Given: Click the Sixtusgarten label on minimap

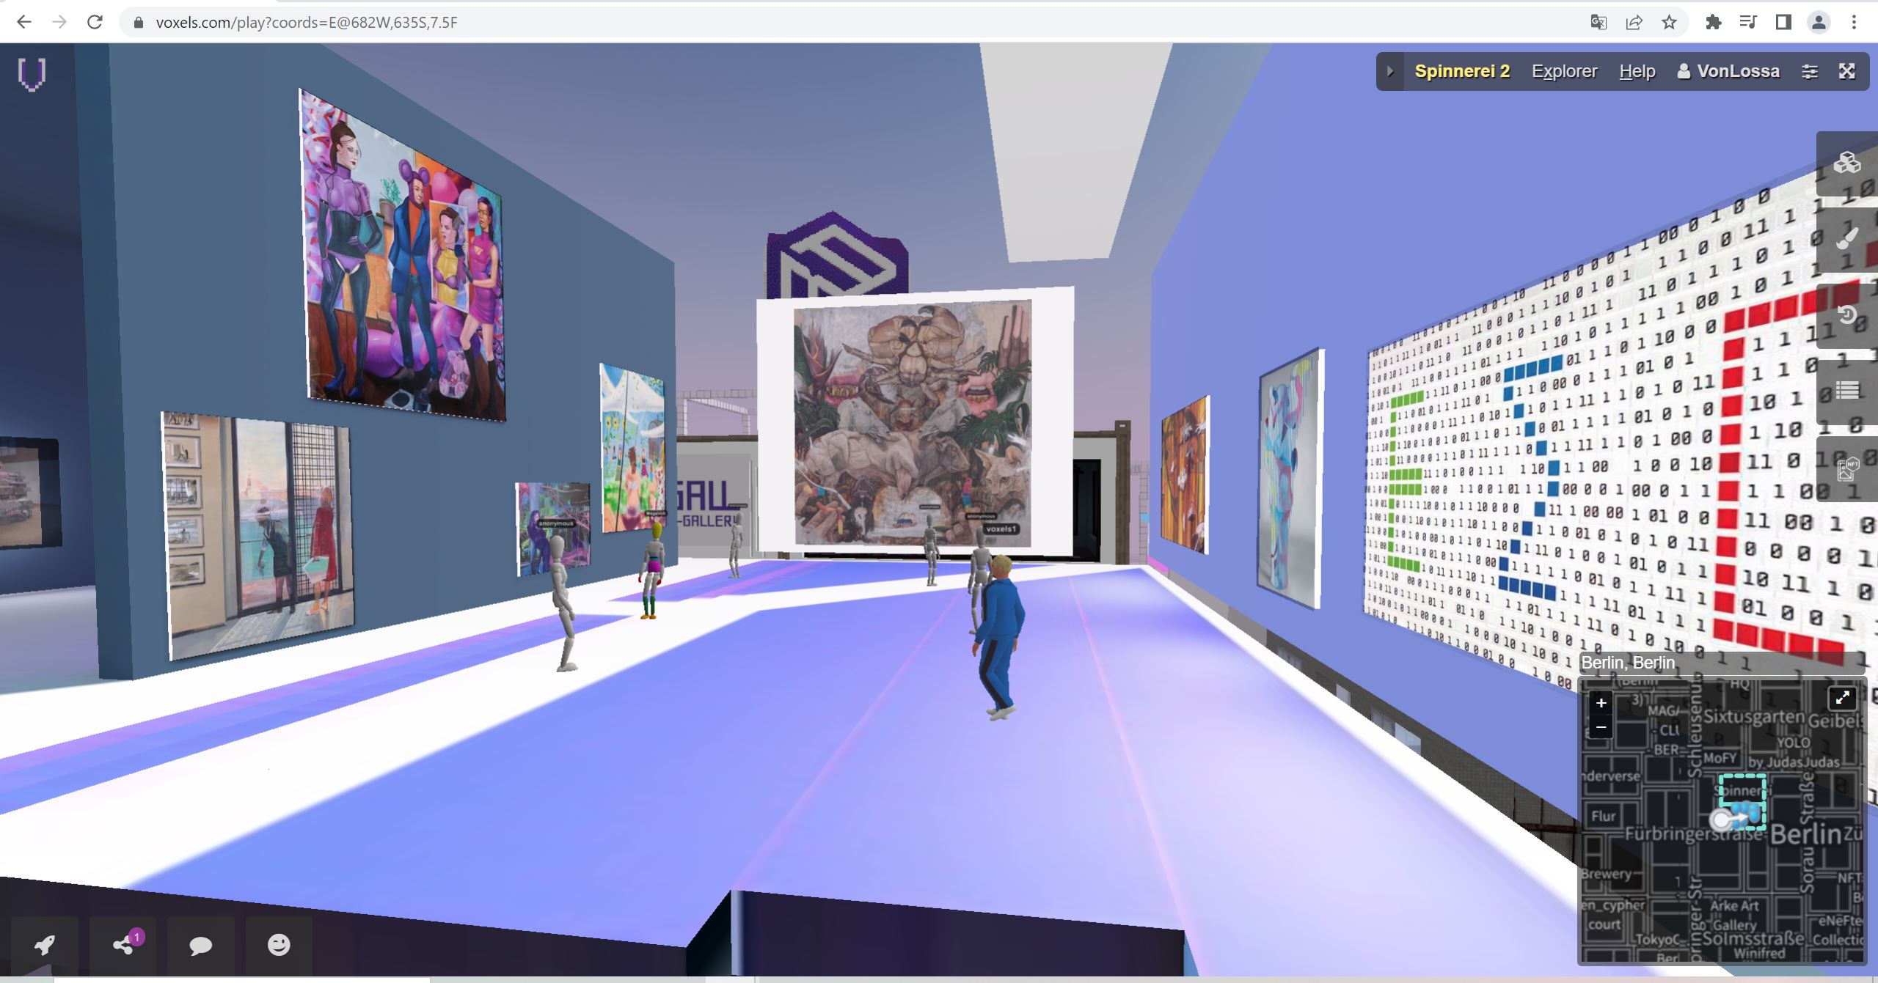Looking at the screenshot, I should (x=1753, y=715).
